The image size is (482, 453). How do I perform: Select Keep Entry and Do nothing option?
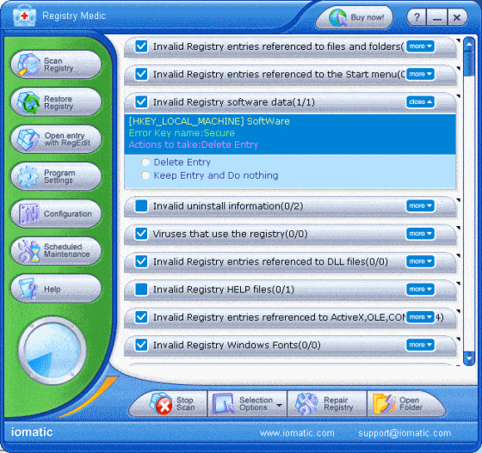click(x=145, y=175)
